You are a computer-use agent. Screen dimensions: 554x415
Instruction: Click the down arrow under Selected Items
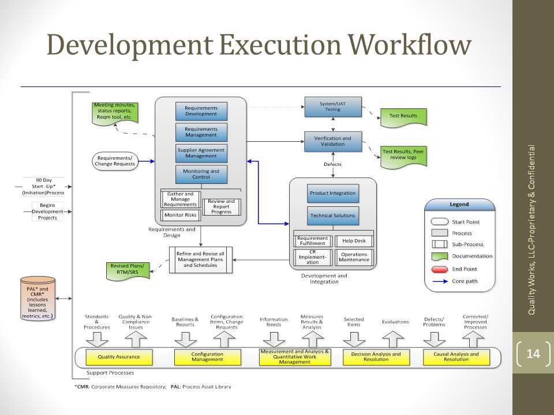pos(354,339)
